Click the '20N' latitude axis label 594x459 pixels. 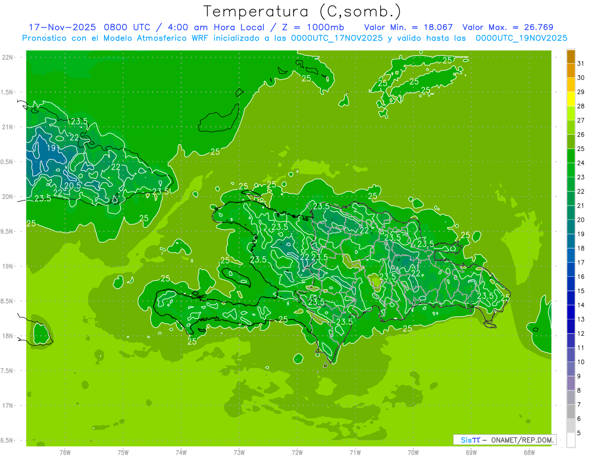[x=8, y=197]
